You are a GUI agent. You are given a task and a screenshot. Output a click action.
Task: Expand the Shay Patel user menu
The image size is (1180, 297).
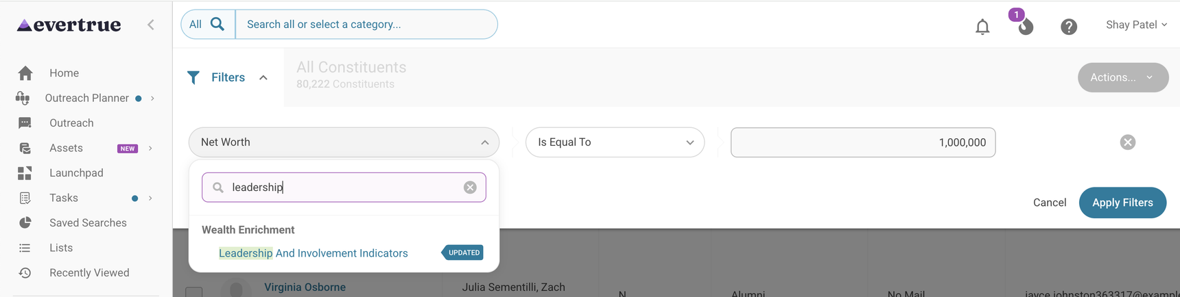pos(1136,25)
